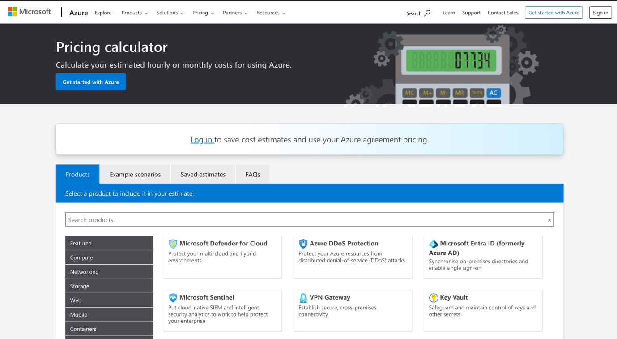The image size is (617, 339).
Task: Select the Featured category
Action: tap(109, 243)
